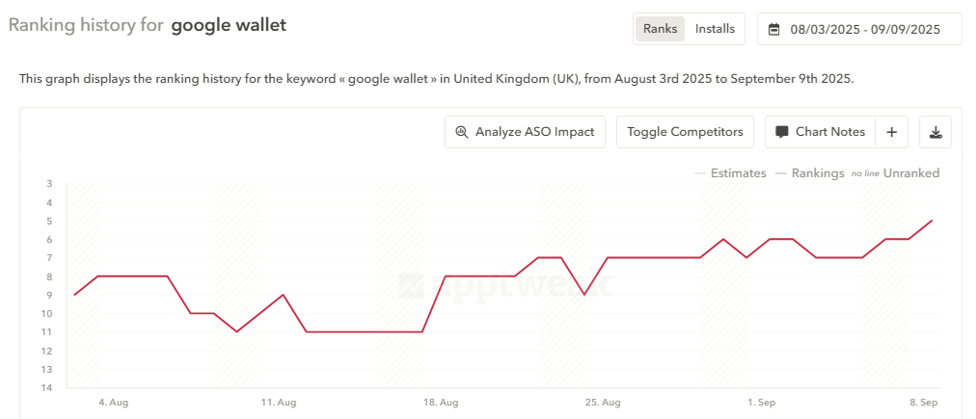The image size is (976, 419).
Task: Click the download chart icon
Action: pos(935,132)
